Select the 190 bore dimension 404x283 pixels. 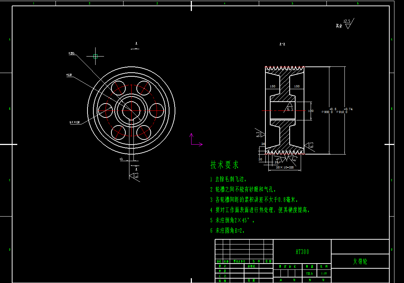[x=311, y=111]
